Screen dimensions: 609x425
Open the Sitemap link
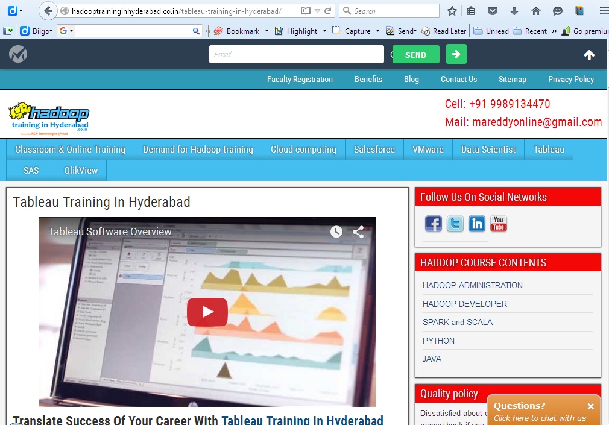click(513, 79)
